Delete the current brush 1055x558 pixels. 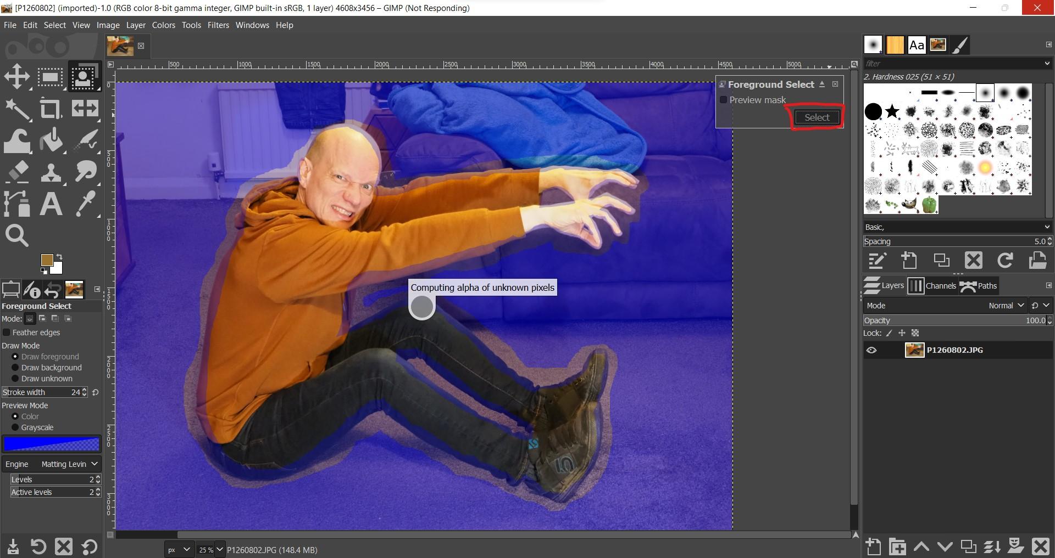(973, 260)
